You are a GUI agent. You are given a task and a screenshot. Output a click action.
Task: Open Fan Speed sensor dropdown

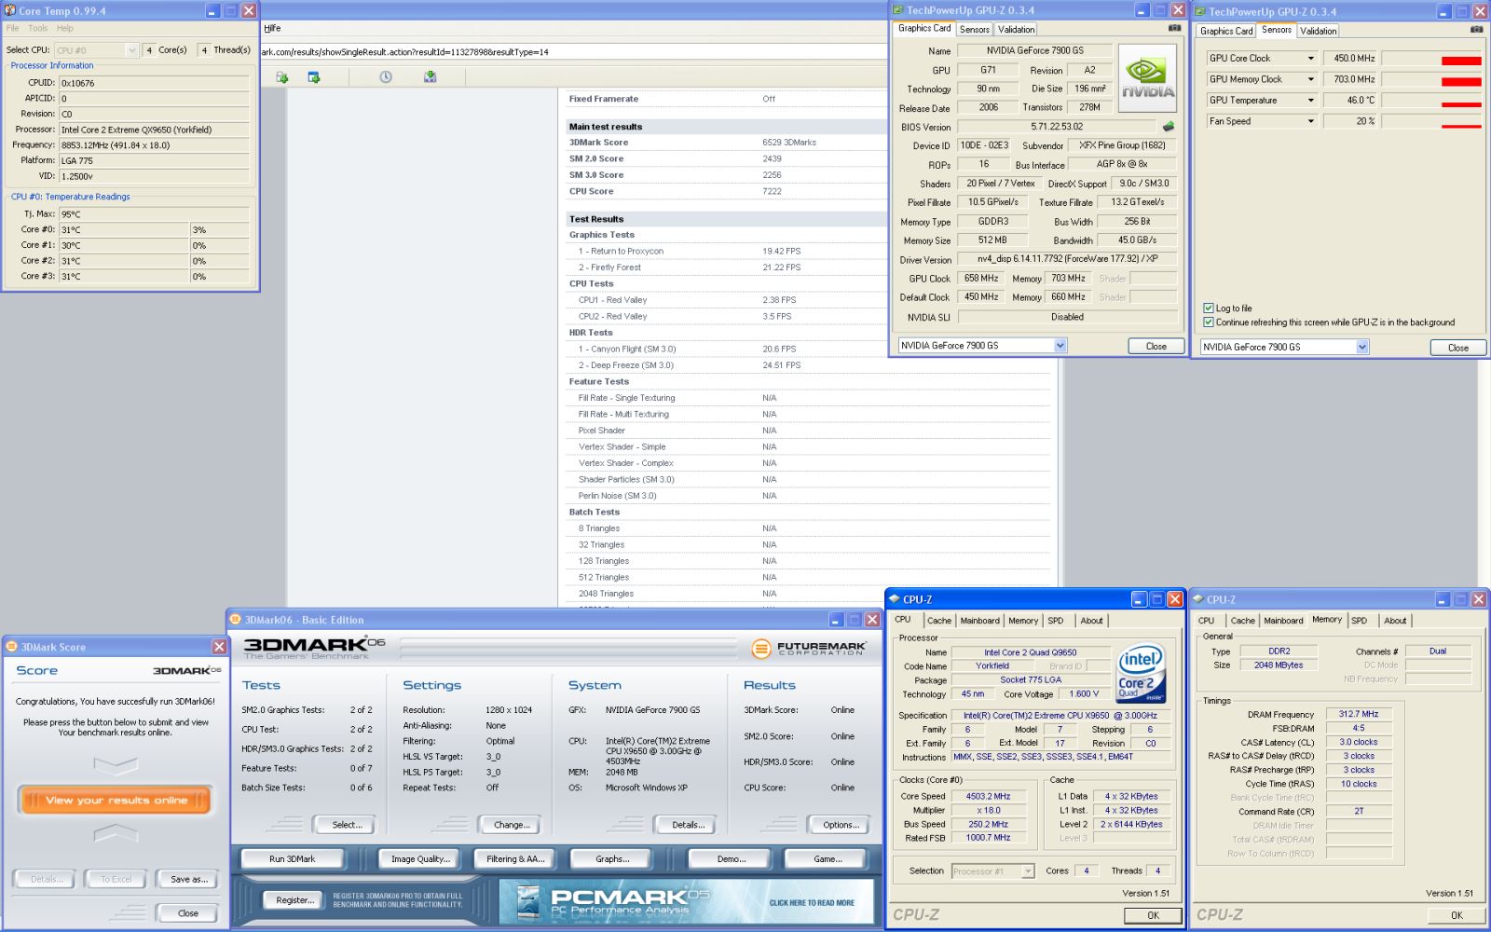[x=1310, y=121]
